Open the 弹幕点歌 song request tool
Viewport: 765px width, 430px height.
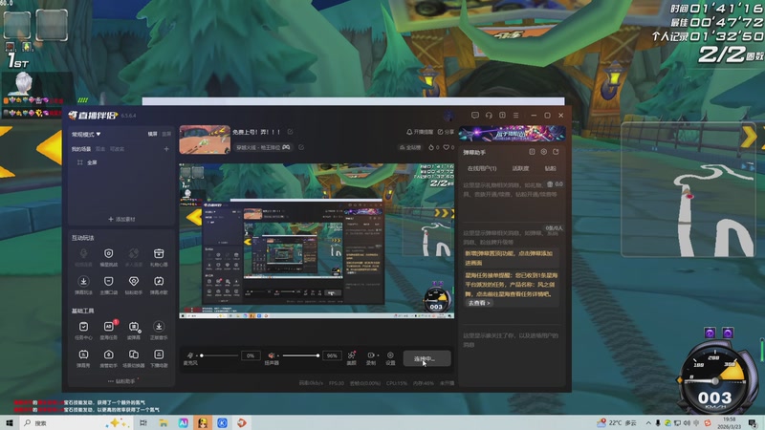pyautogui.click(x=159, y=285)
